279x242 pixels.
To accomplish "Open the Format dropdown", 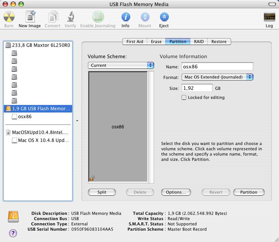I will coord(217,77).
